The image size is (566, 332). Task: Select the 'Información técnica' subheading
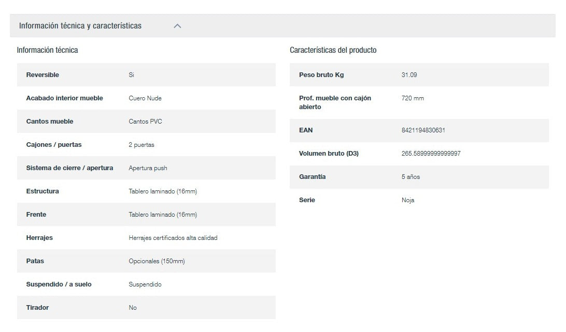click(47, 50)
